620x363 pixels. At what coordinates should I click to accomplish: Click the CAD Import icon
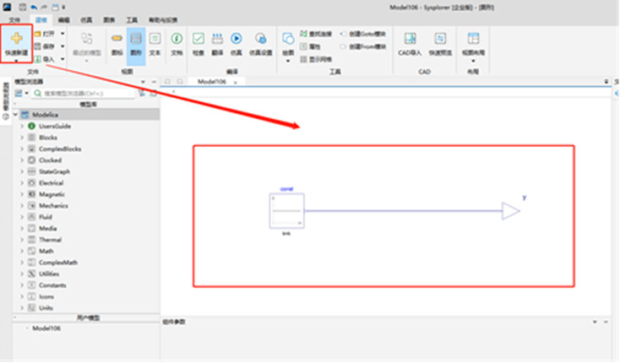pos(410,38)
